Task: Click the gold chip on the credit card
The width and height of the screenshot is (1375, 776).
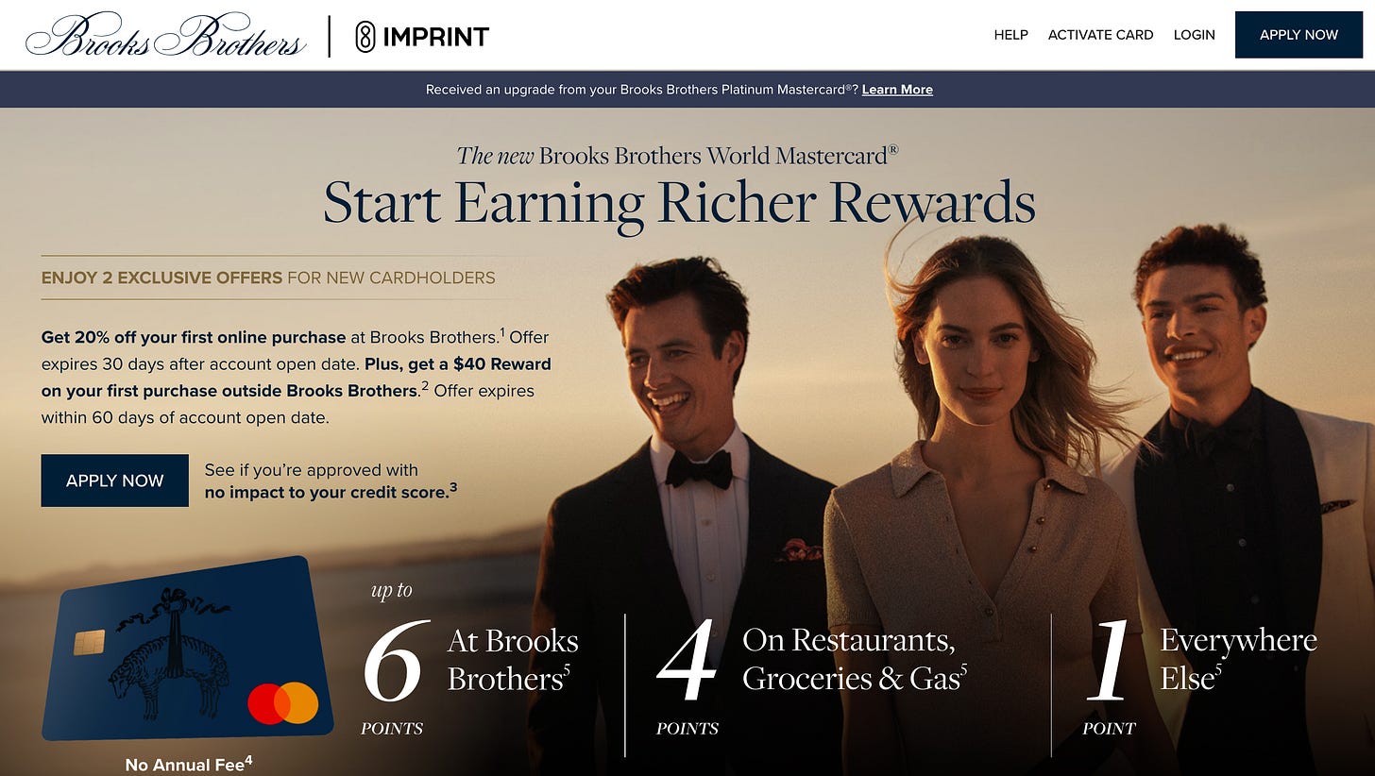Action: (89, 642)
